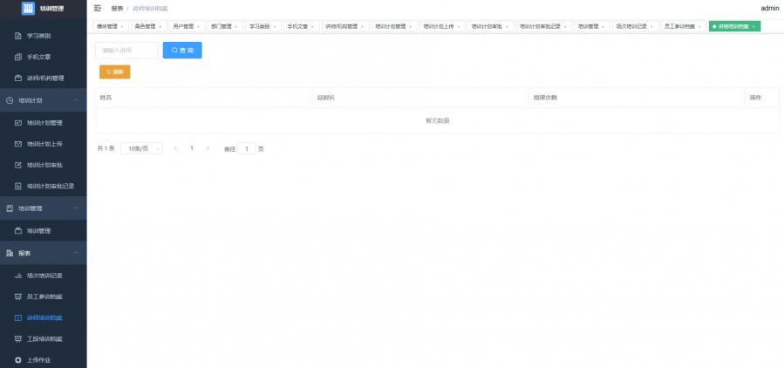Click the 请输入讲师 search input field
The width and height of the screenshot is (784, 368).
point(126,51)
